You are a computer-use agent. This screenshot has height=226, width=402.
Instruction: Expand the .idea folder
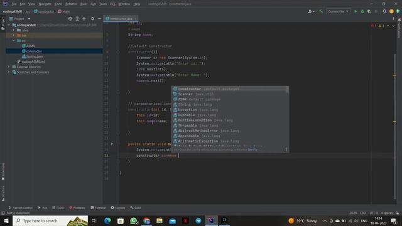[x=14, y=30]
